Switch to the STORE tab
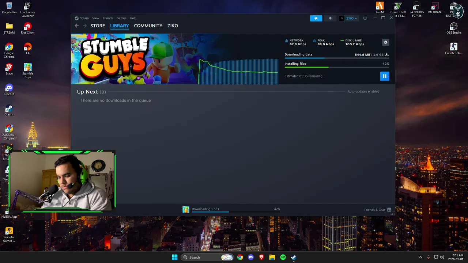This screenshot has width=468, height=263. click(98, 26)
